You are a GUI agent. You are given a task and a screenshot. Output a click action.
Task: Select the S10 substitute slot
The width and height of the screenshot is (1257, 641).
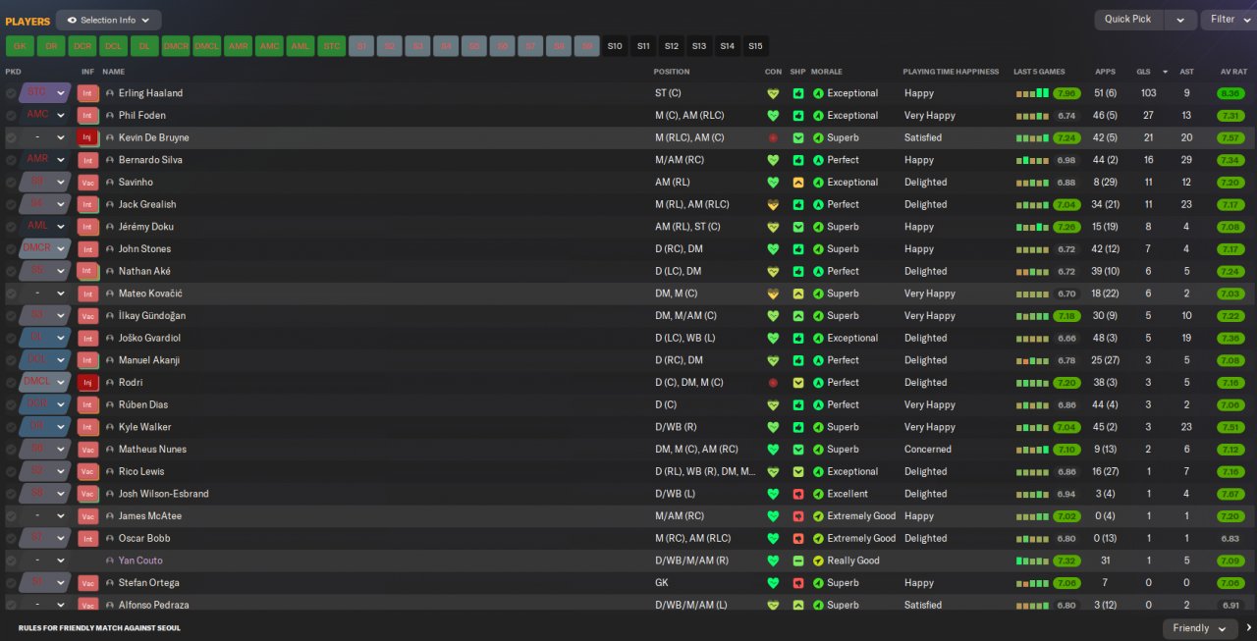(615, 46)
